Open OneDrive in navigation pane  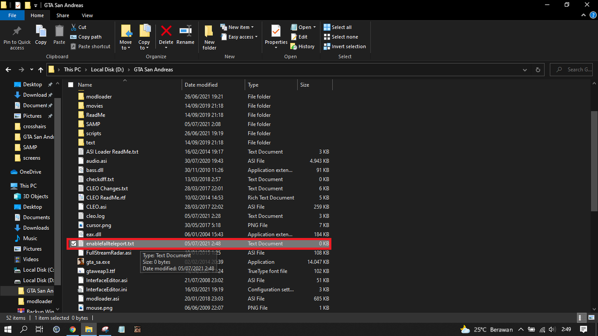(30, 172)
